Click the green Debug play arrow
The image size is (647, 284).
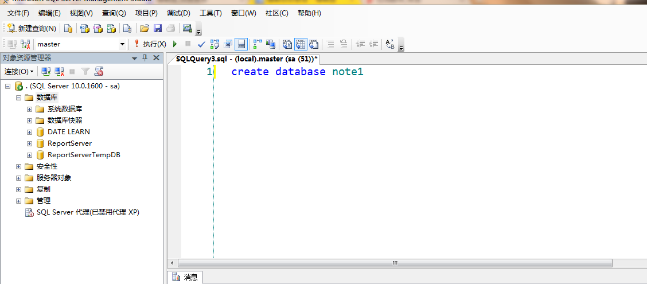pyautogui.click(x=175, y=44)
